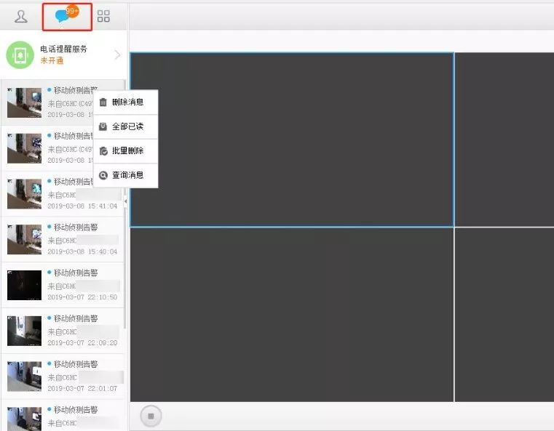The image size is (554, 431).
Task: Expand 电话提醒服务 with the right chevron
Action: (118, 55)
